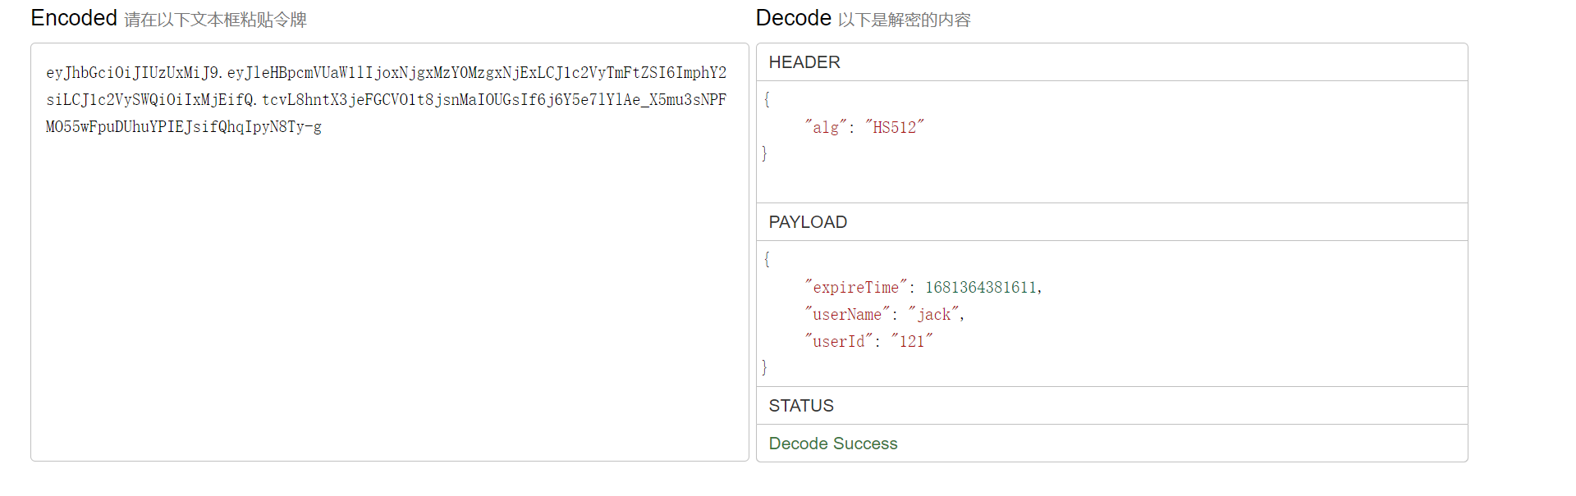This screenshot has width=1576, height=496.
Task: Click the "alg" key in the header JSON
Action: coord(825,127)
